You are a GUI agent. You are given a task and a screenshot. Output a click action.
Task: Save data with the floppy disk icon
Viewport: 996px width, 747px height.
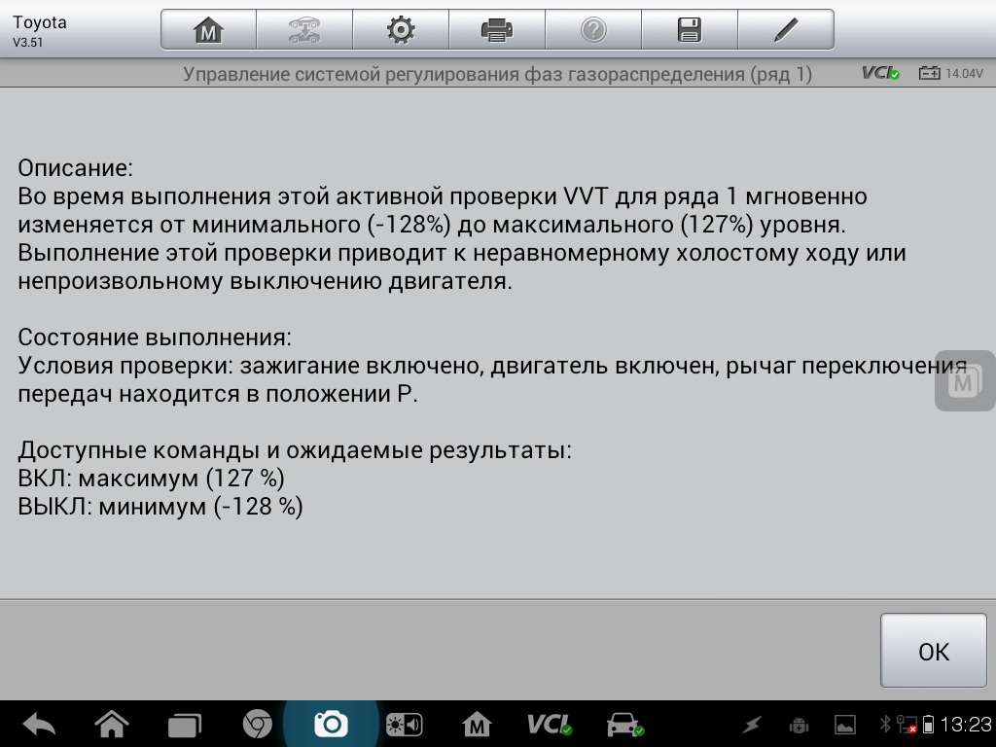pos(690,30)
